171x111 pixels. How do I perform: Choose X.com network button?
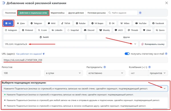tap(42, 30)
